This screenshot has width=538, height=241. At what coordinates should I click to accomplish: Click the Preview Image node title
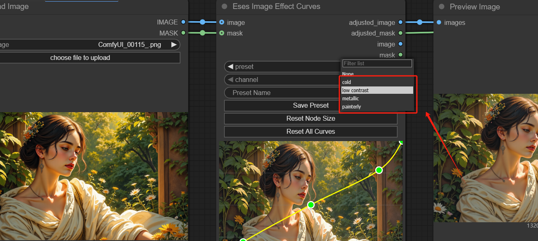point(475,7)
